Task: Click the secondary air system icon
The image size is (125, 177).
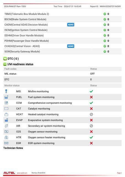Action: coord(6,126)
